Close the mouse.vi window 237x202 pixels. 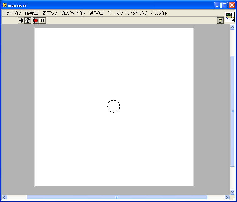click(232, 5)
